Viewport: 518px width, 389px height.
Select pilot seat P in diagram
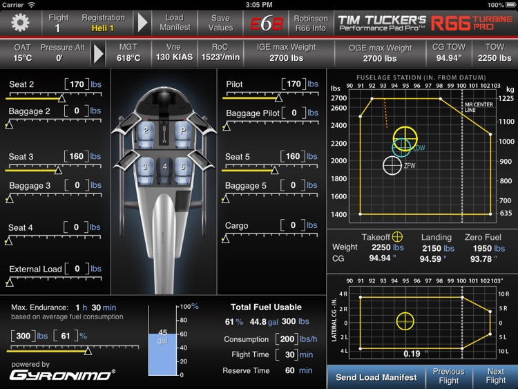182,134
